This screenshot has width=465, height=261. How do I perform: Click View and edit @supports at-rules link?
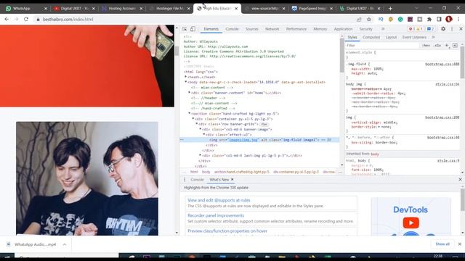point(219,200)
